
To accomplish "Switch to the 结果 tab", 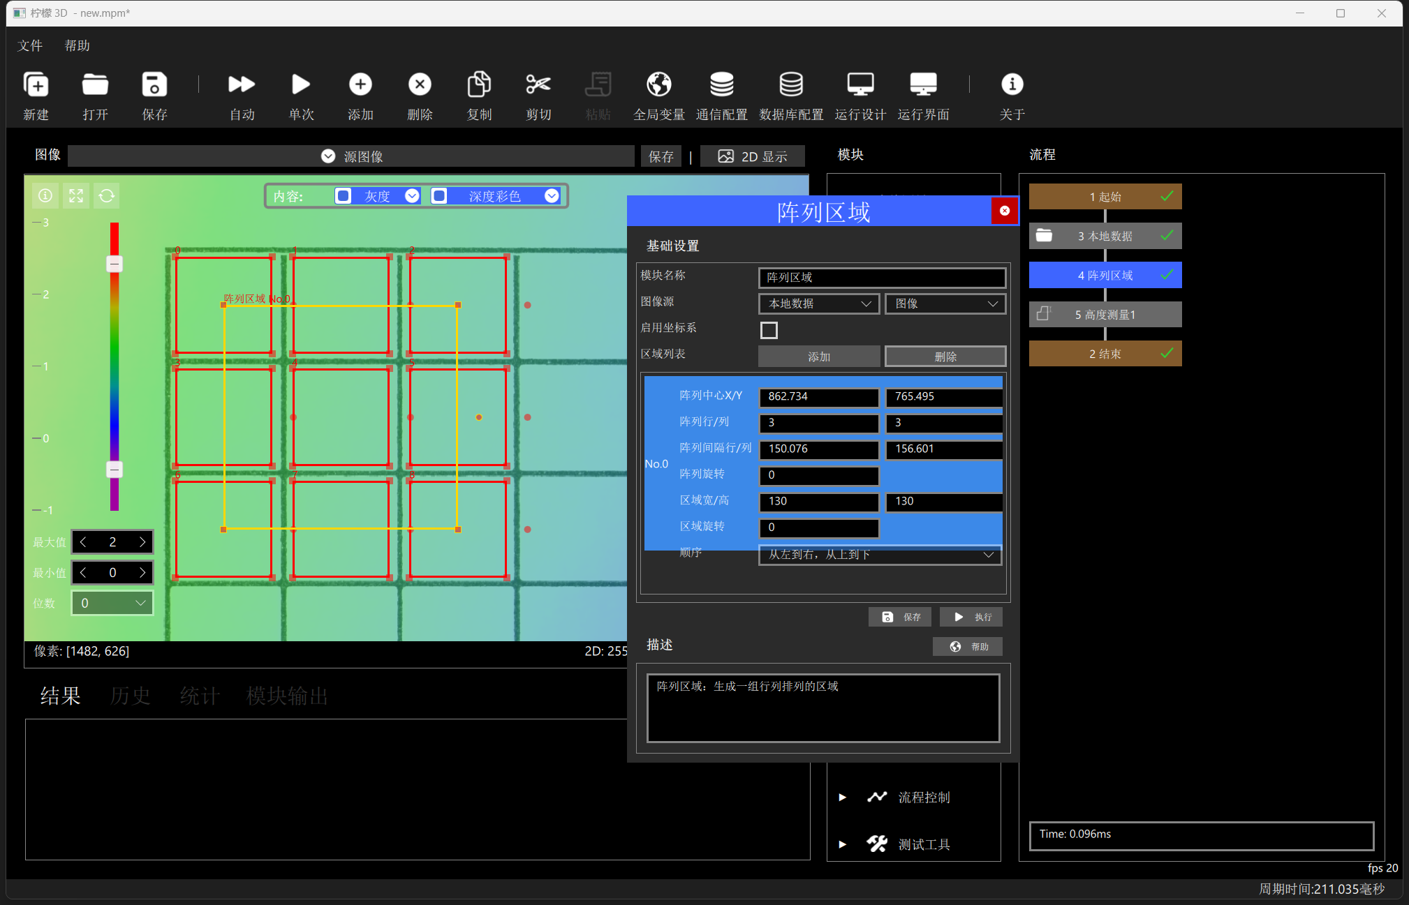I will 60,696.
